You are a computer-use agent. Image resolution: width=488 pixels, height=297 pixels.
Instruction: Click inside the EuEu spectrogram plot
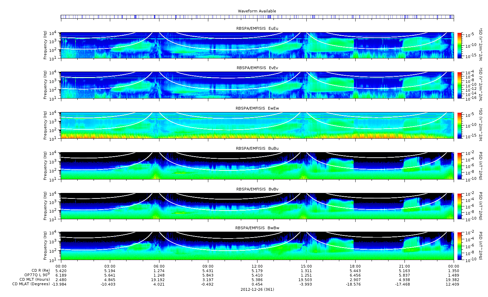257,45
